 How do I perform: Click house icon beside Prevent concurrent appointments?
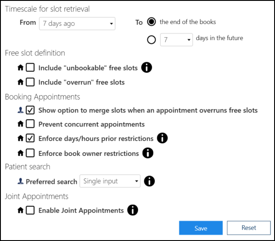[20, 124]
